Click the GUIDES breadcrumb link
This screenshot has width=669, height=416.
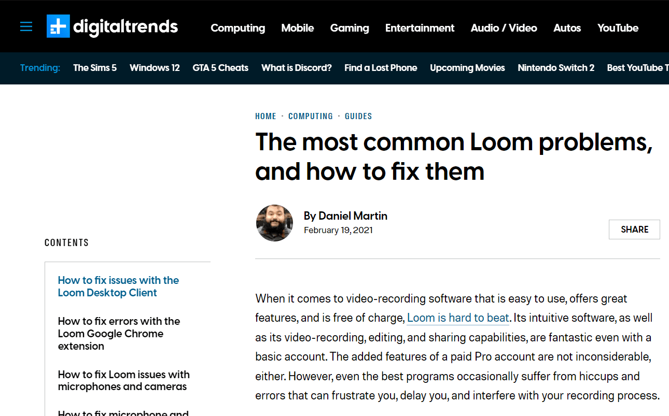coord(358,116)
